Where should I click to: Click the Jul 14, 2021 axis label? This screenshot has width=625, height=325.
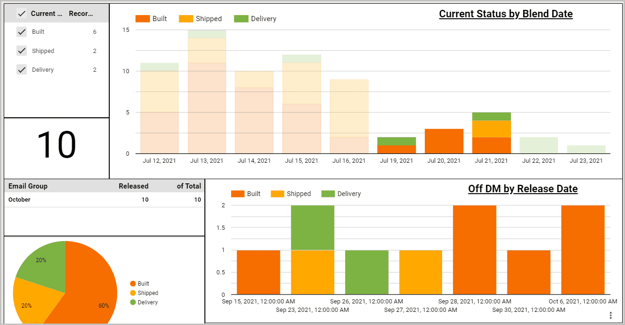(x=254, y=161)
